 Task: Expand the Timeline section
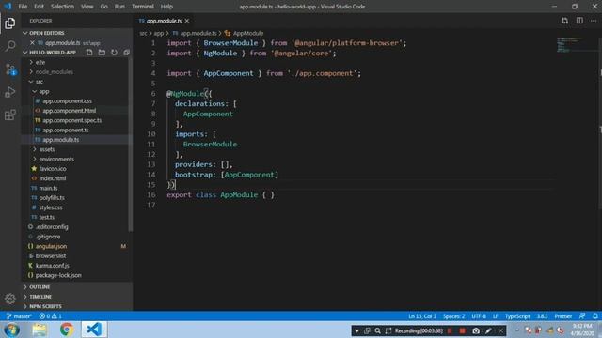(77, 297)
